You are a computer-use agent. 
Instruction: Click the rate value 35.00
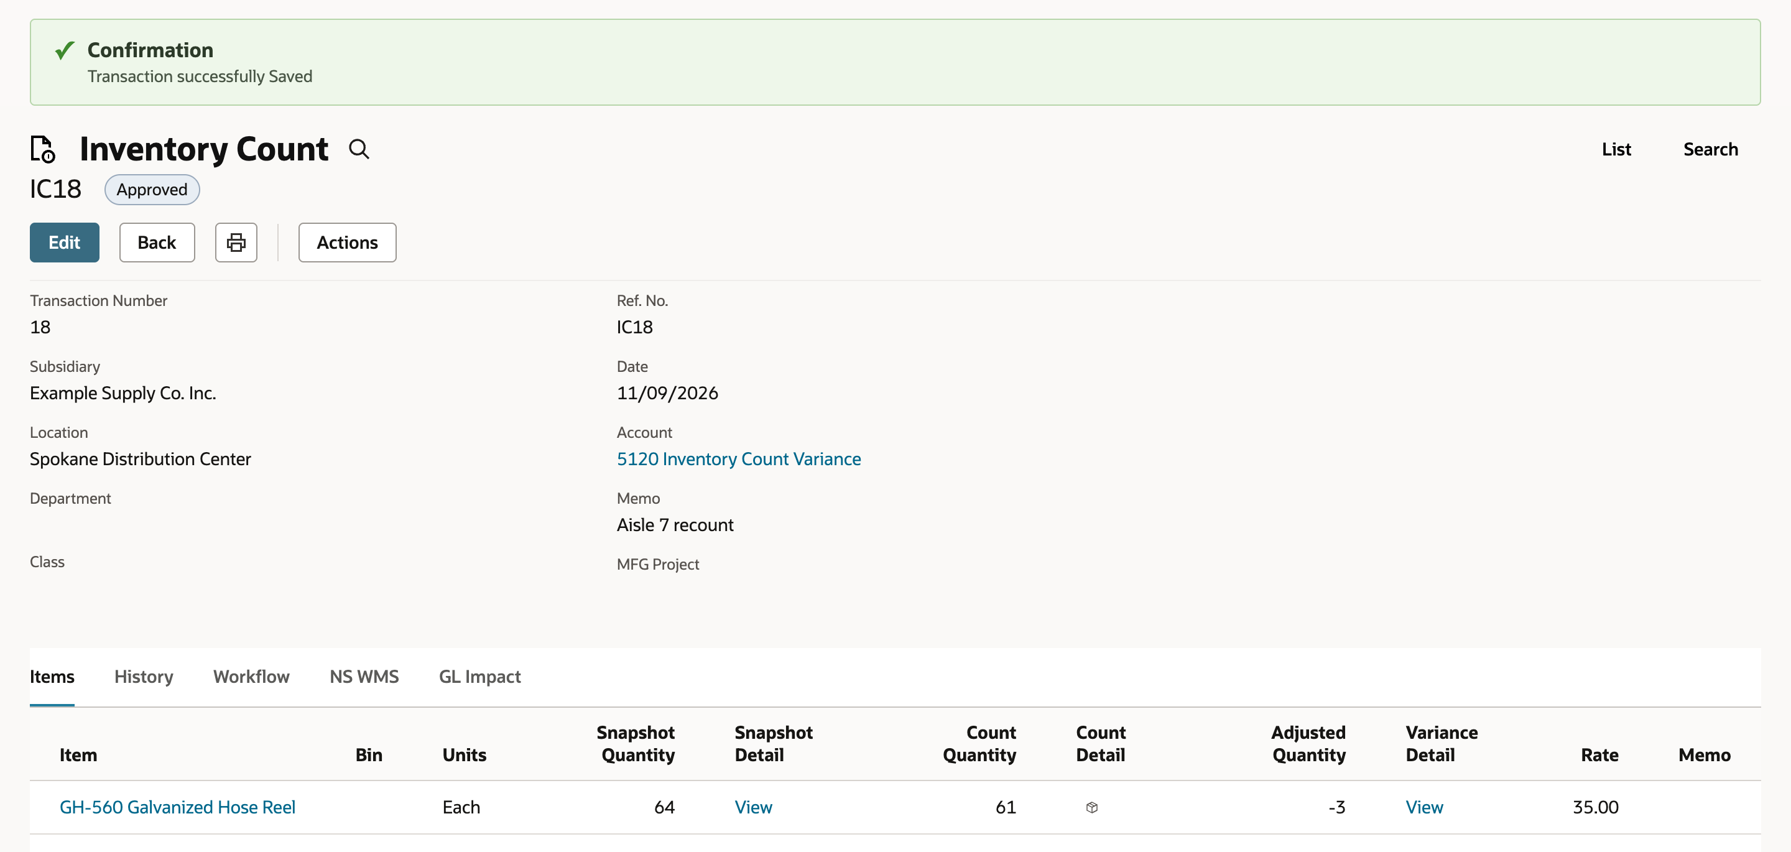1596,807
